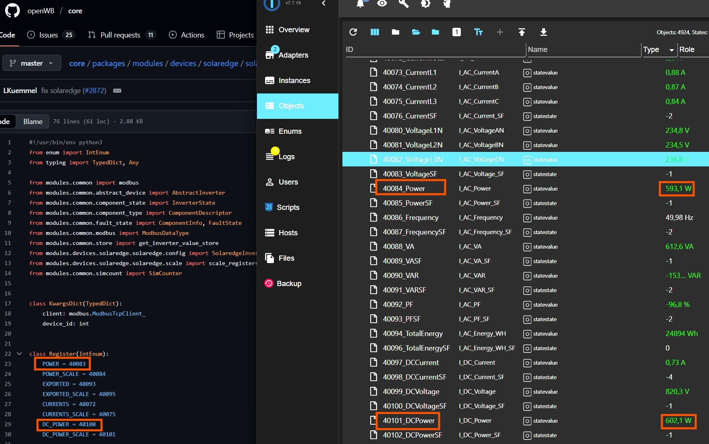Image resolution: width=709 pixels, height=444 pixels.
Task: Open the Pull requests tab
Action: (120, 35)
